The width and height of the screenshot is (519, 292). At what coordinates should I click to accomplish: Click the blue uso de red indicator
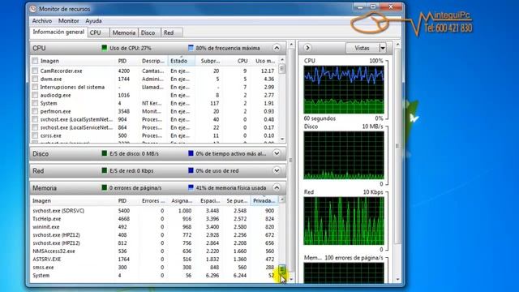191,171
